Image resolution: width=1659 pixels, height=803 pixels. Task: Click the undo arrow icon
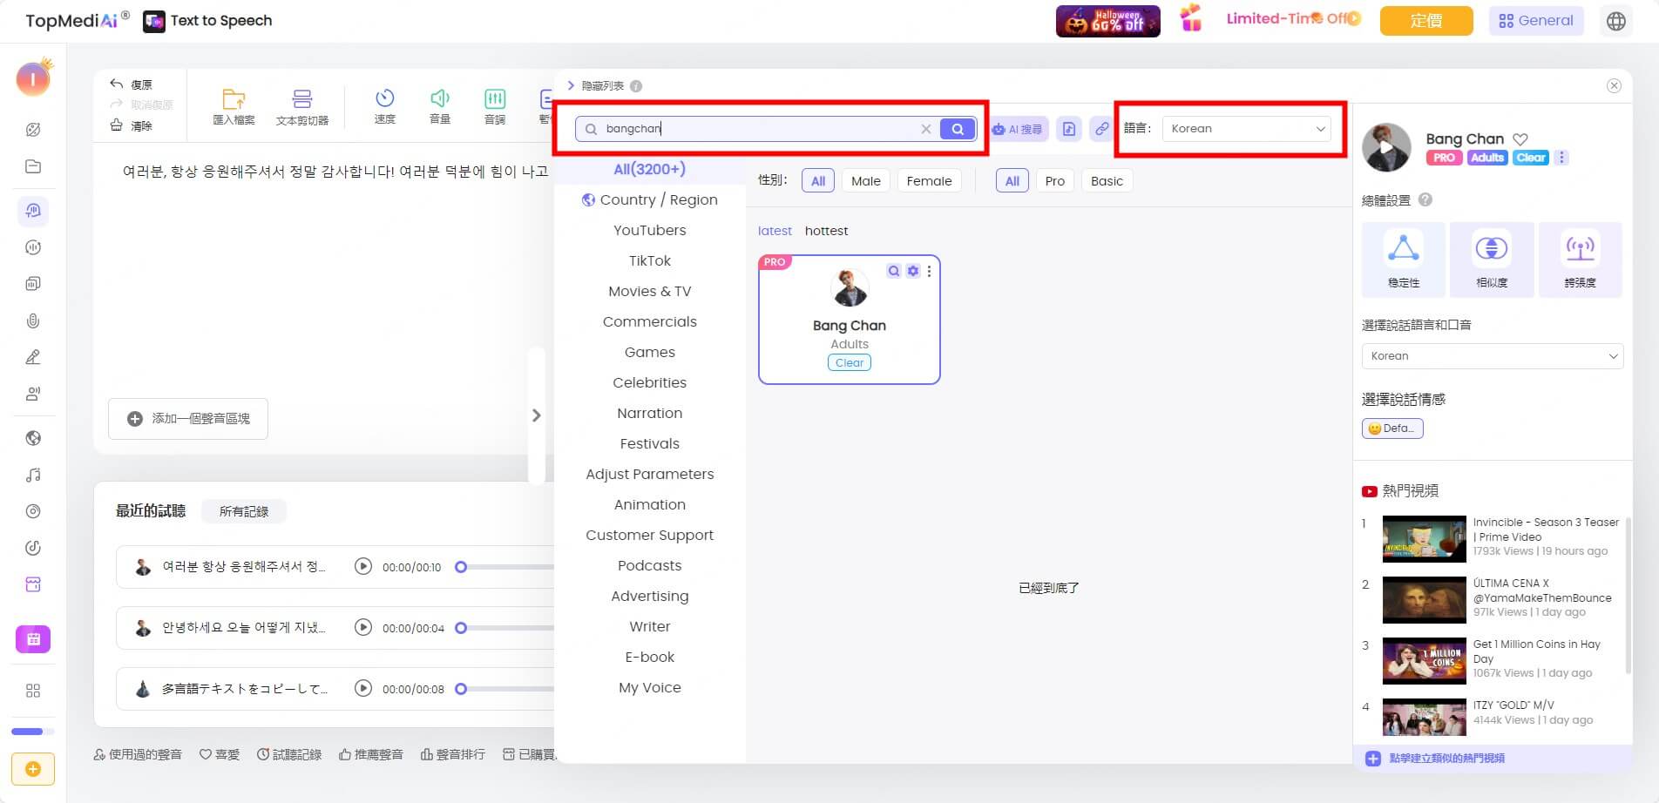click(x=116, y=84)
